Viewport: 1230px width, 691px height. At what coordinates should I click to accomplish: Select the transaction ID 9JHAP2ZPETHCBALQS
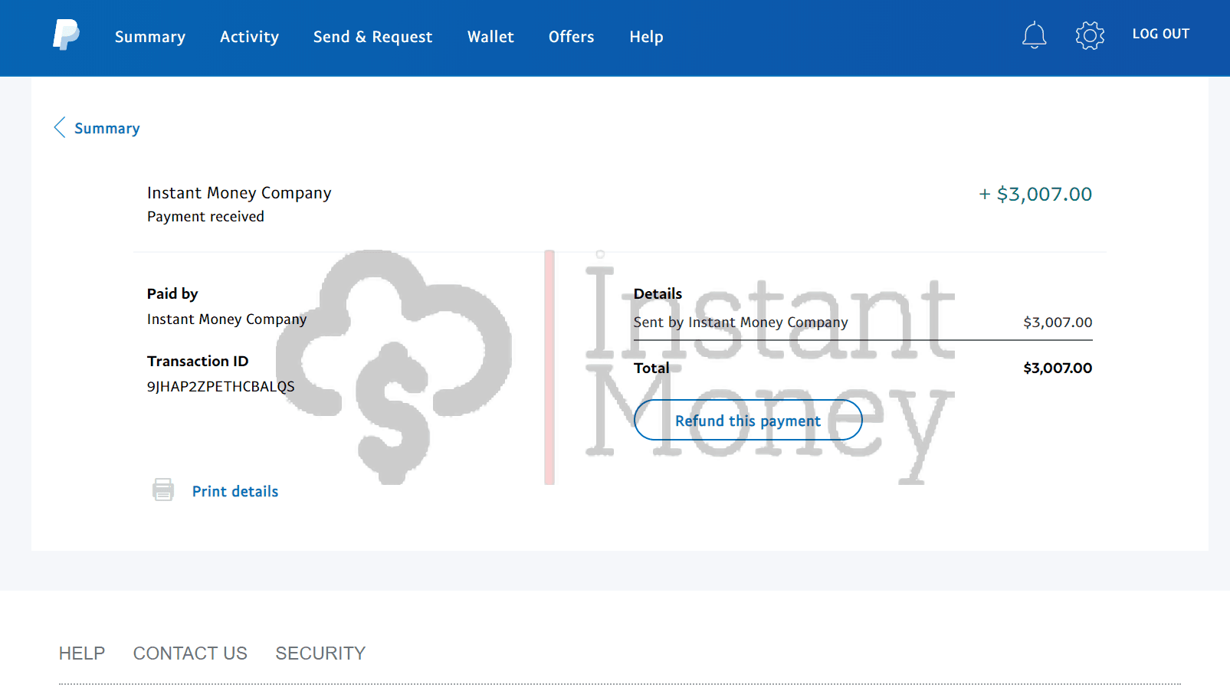[221, 387]
